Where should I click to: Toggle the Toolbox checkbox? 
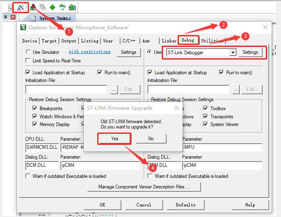coord(206,108)
